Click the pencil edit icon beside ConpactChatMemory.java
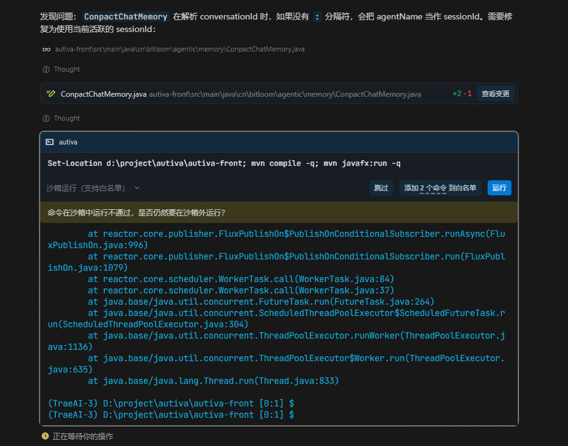This screenshot has width=568, height=446. click(51, 94)
